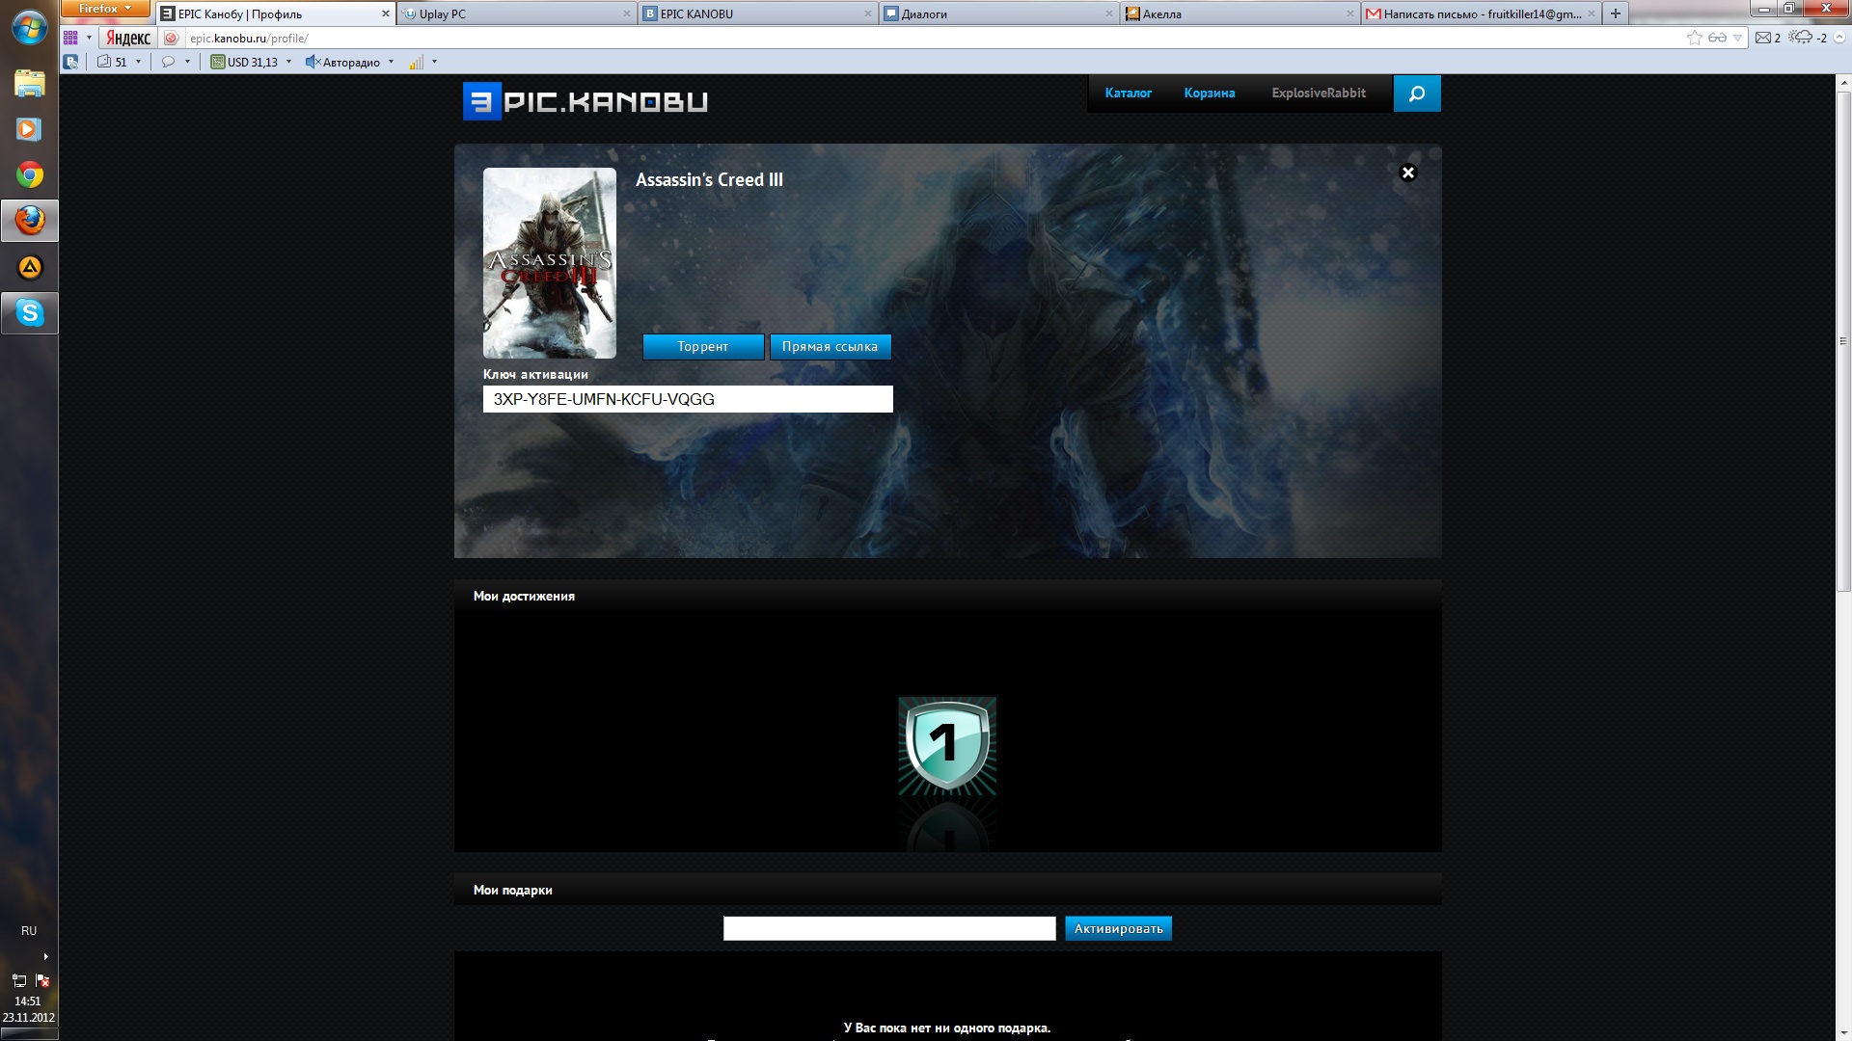Click the level 1 shield achievement badge
The height and width of the screenshot is (1041, 1852).
click(947, 747)
